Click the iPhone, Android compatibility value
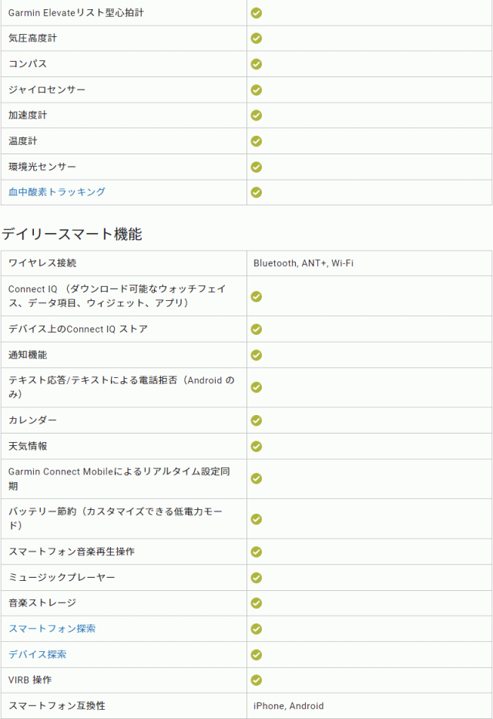 [x=289, y=706]
